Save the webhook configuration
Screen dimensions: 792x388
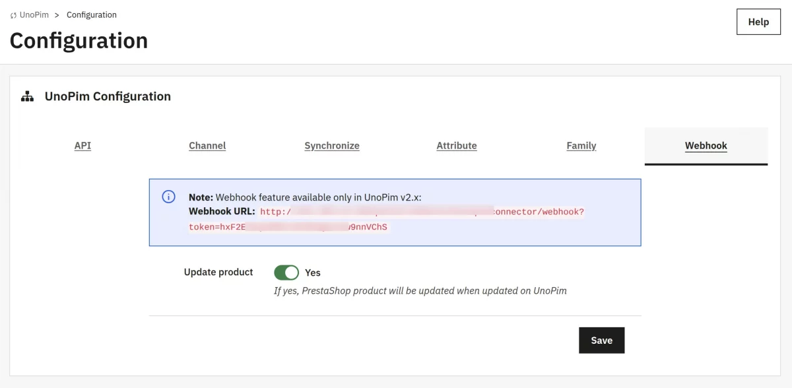click(601, 340)
